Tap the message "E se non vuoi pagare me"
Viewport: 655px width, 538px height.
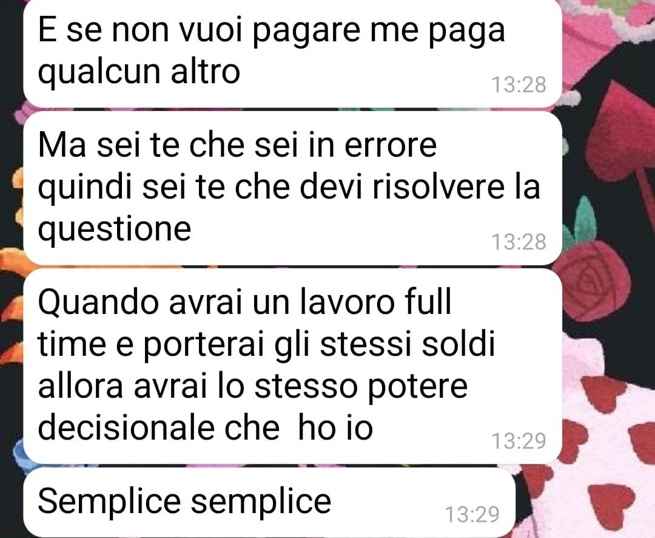pyautogui.click(x=292, y=52)
